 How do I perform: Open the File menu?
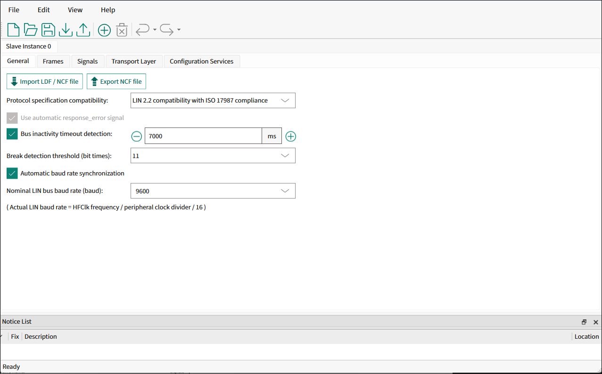click(14, 10)
